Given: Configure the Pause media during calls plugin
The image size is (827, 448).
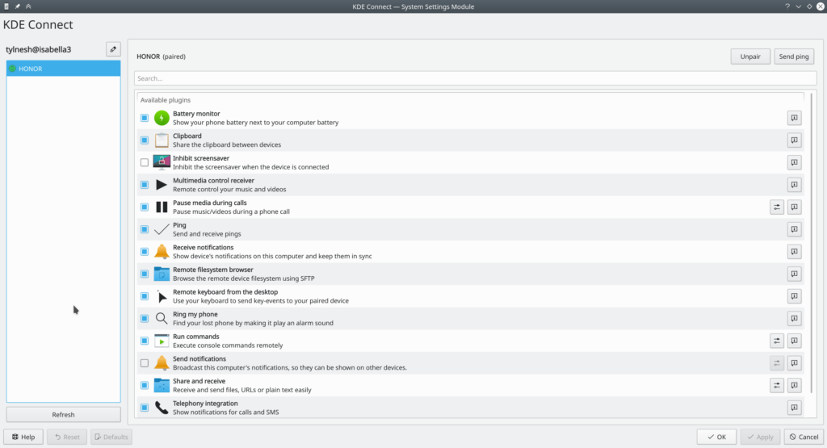Looking at the screenshot, I should (776, 207).
